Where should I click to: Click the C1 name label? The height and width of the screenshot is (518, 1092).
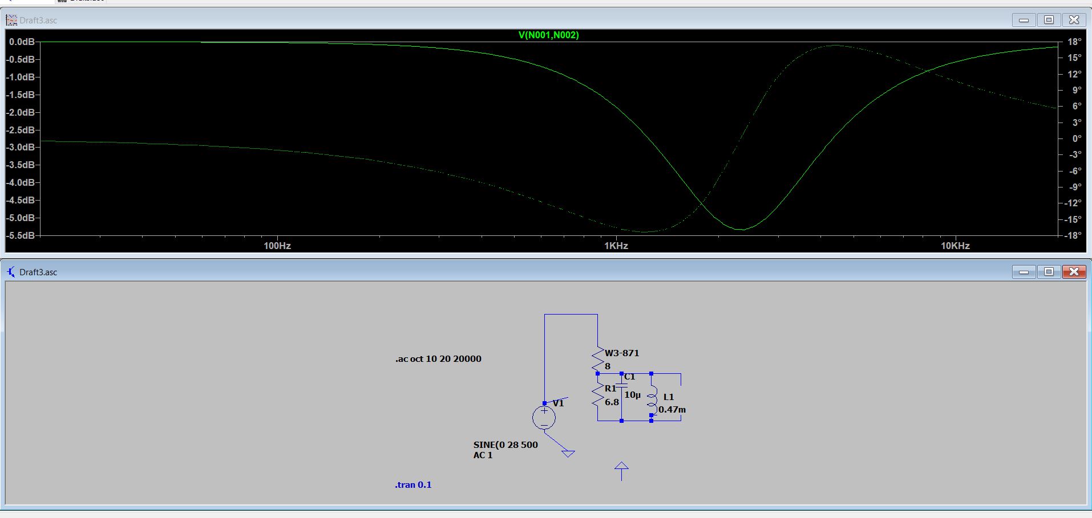(x=629, y=377)
